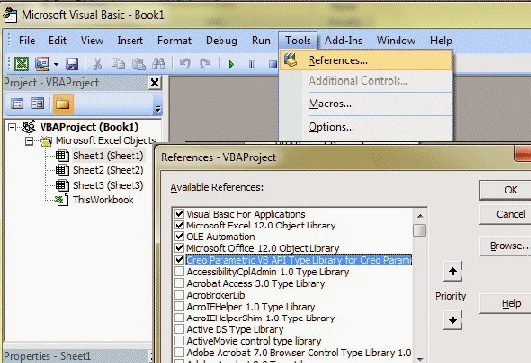Uncheck OLE Automation reference
531x363 pixels.
(x=179, y=236)
